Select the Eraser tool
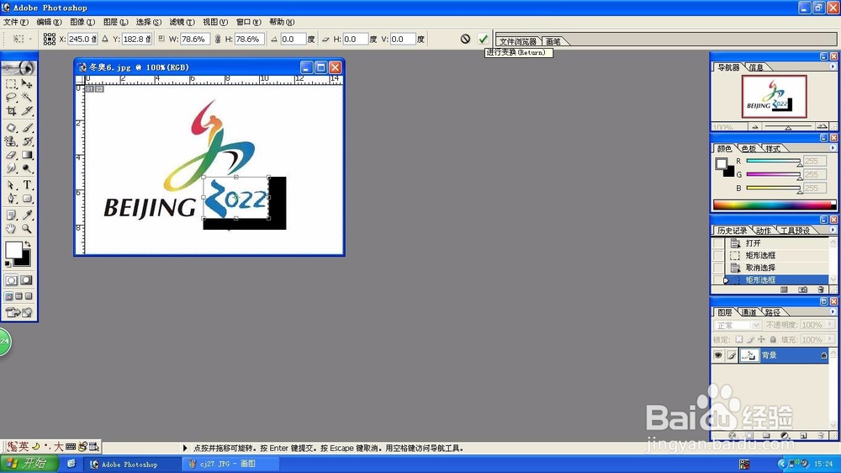841x473 pixels. pyautogui.click(x=11, y=155)
